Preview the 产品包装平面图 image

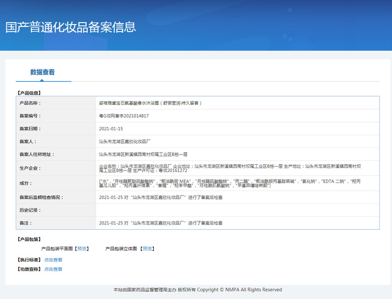(83, 249)
